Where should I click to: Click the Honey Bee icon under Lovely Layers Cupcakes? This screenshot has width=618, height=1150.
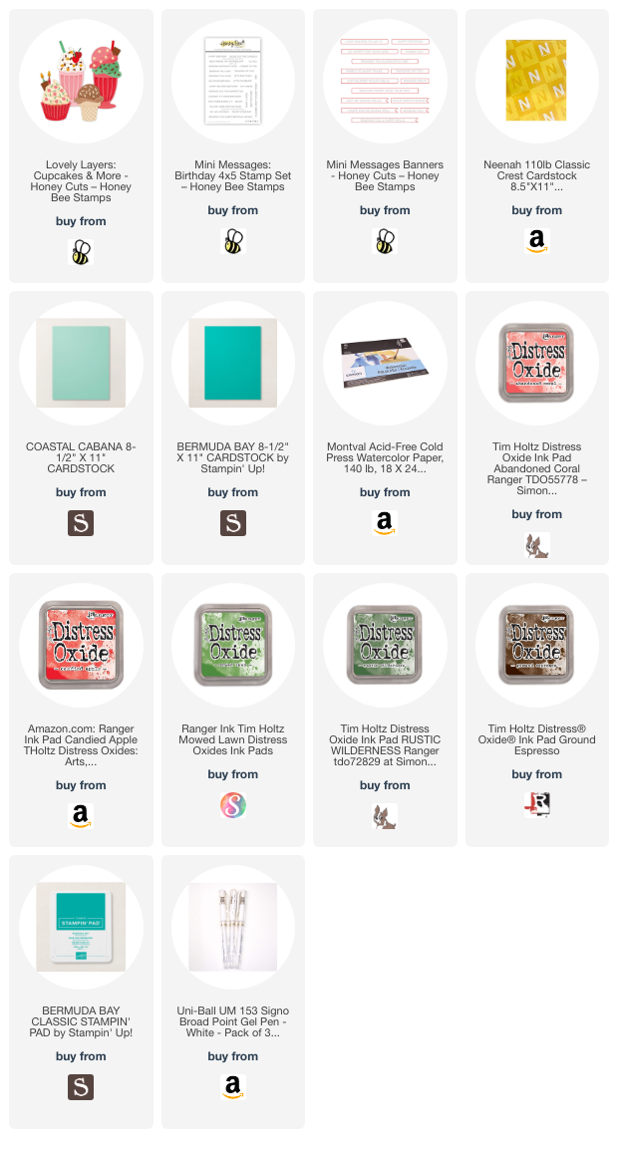click(x=81, y=252)
